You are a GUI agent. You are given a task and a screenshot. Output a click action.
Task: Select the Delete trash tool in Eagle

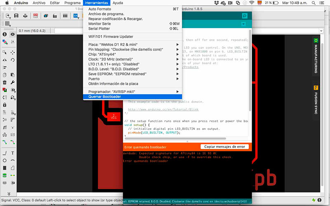click(x=5, y=82)
